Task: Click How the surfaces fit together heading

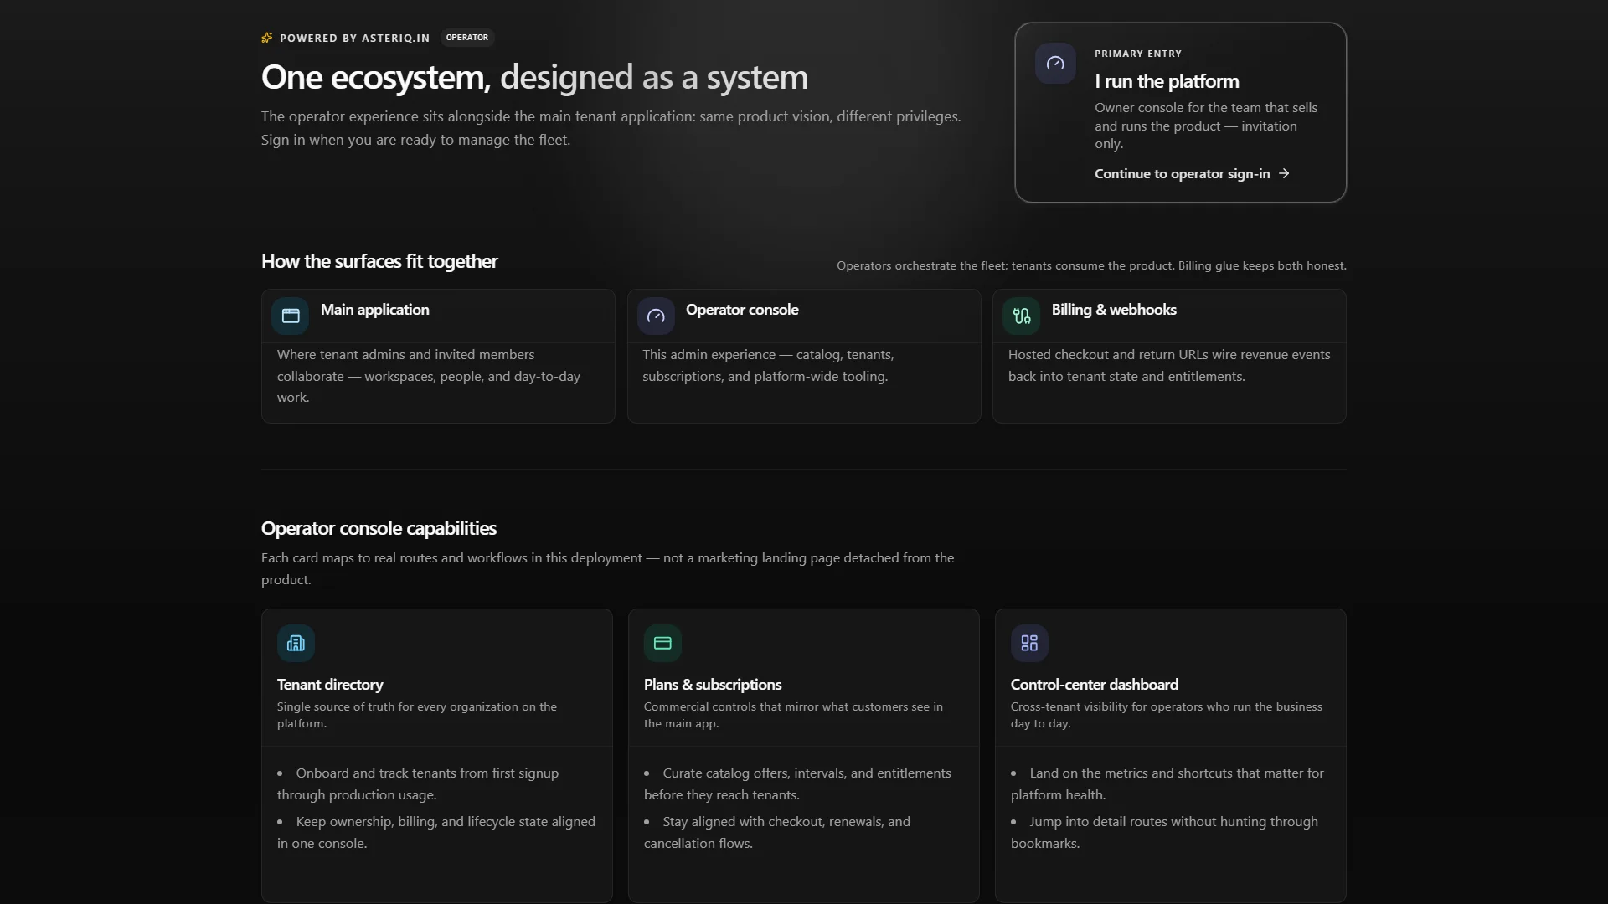Action: [x=379, y=261]
